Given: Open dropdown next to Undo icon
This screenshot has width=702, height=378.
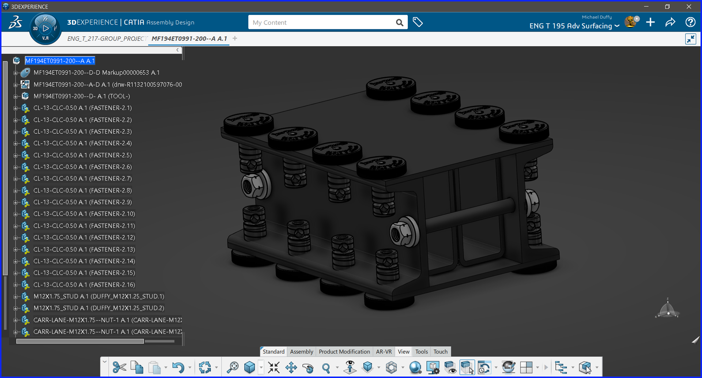Looking at the screenshot, I should click(189, 368).
